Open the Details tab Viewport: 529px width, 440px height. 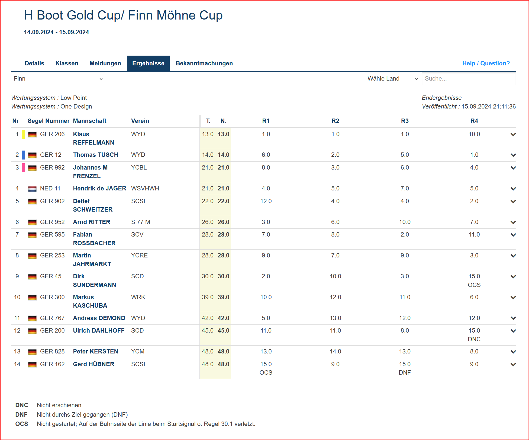point(34,63)
